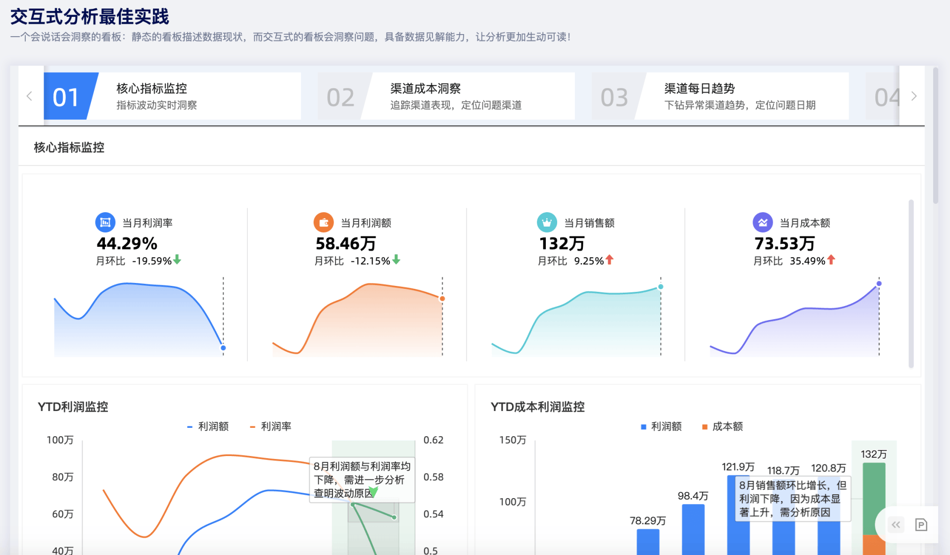Go to next tabs with right chevron
The image size is (950, 555).
(913, 96)
